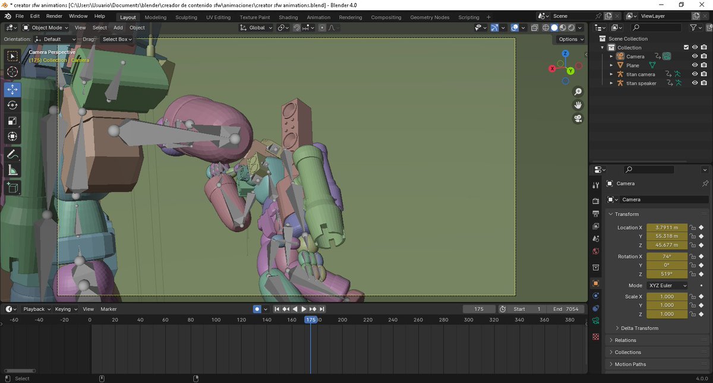
Task: Open the rotation Mode XYZ Euler dropdown
Action: point(667,286)
